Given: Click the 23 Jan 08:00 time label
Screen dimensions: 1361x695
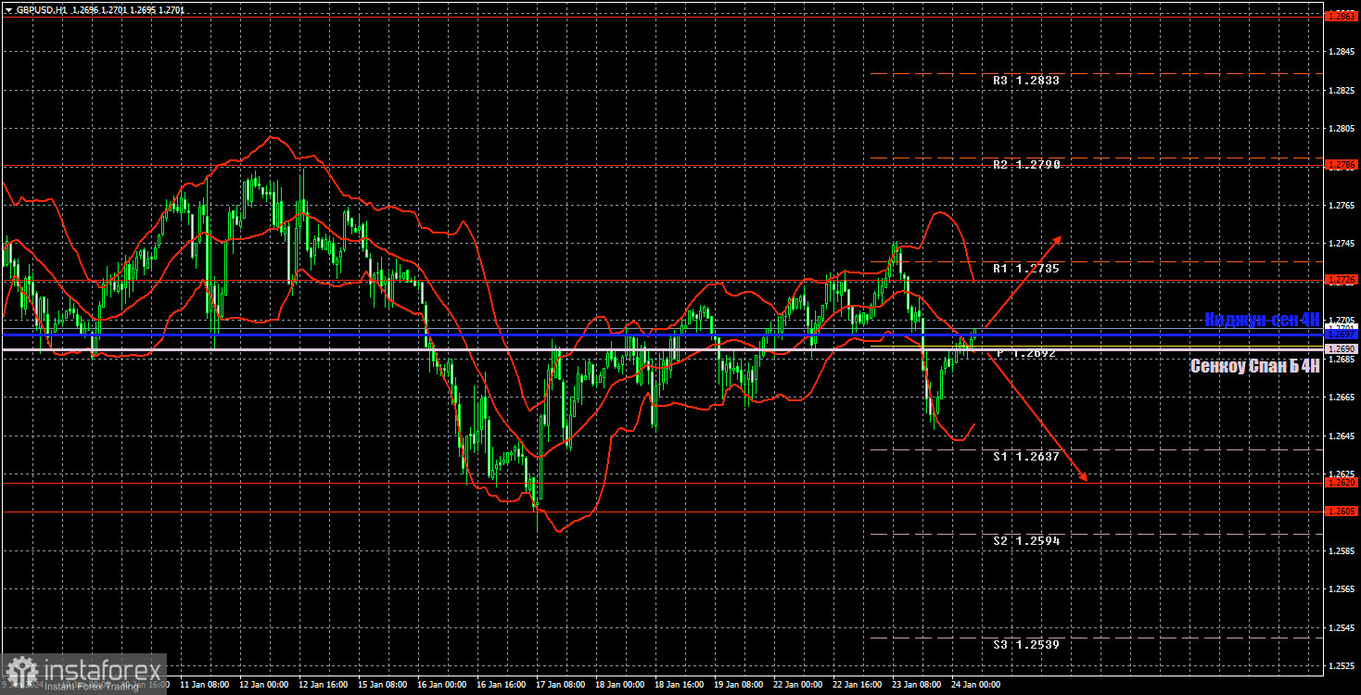Looking at the screenshot, I should tap(918, 684).
